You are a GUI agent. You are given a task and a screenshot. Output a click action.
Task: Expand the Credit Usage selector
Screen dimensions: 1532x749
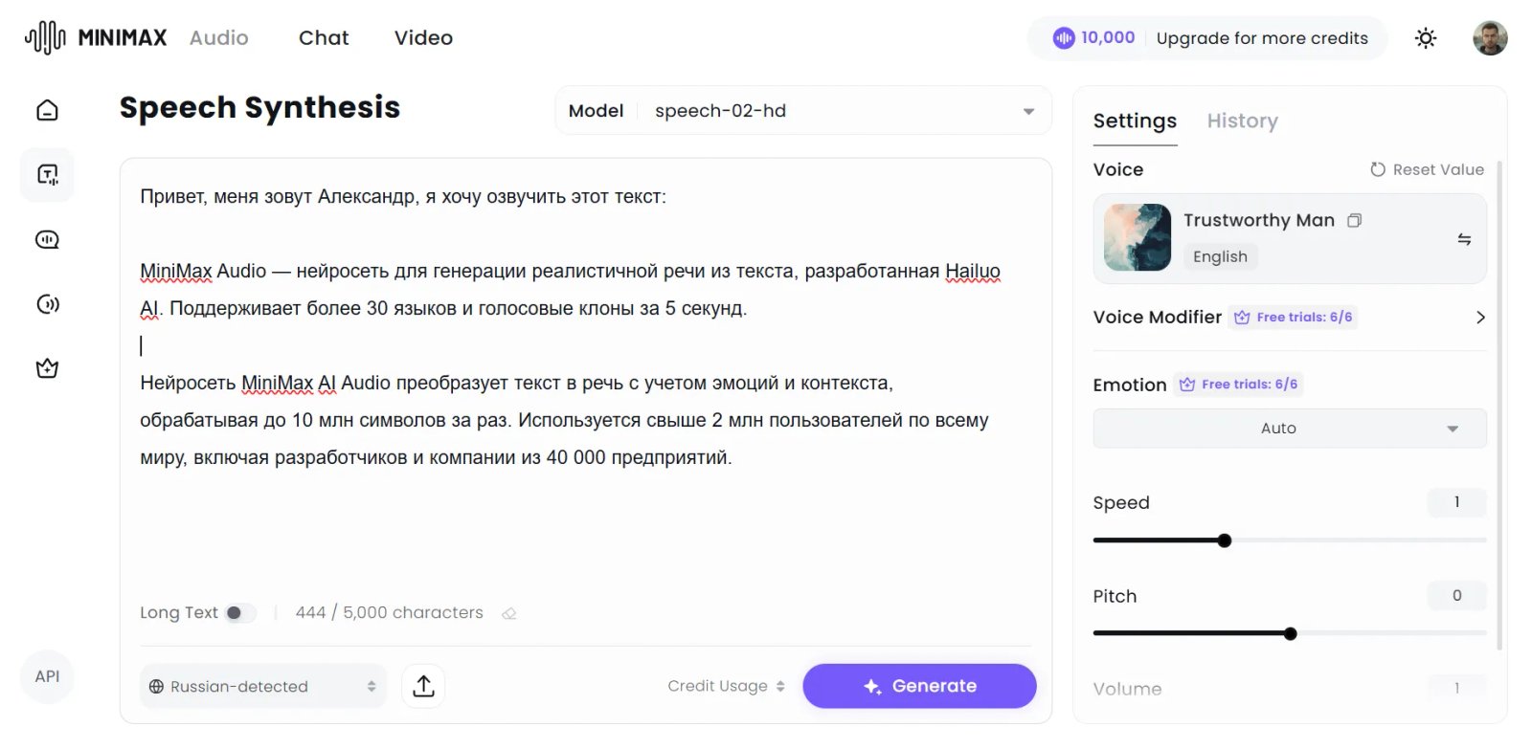pos(727,686)
